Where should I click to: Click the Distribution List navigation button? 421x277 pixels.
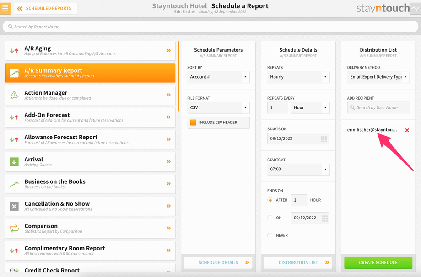pyautogui.click(x=298, y=263)
